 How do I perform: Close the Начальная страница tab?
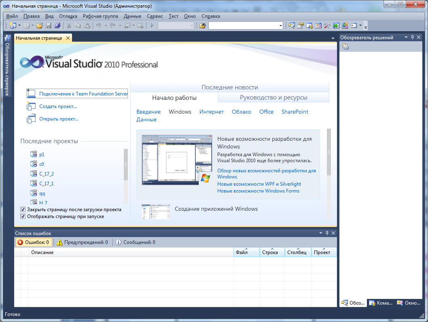(x=68, y=38)
